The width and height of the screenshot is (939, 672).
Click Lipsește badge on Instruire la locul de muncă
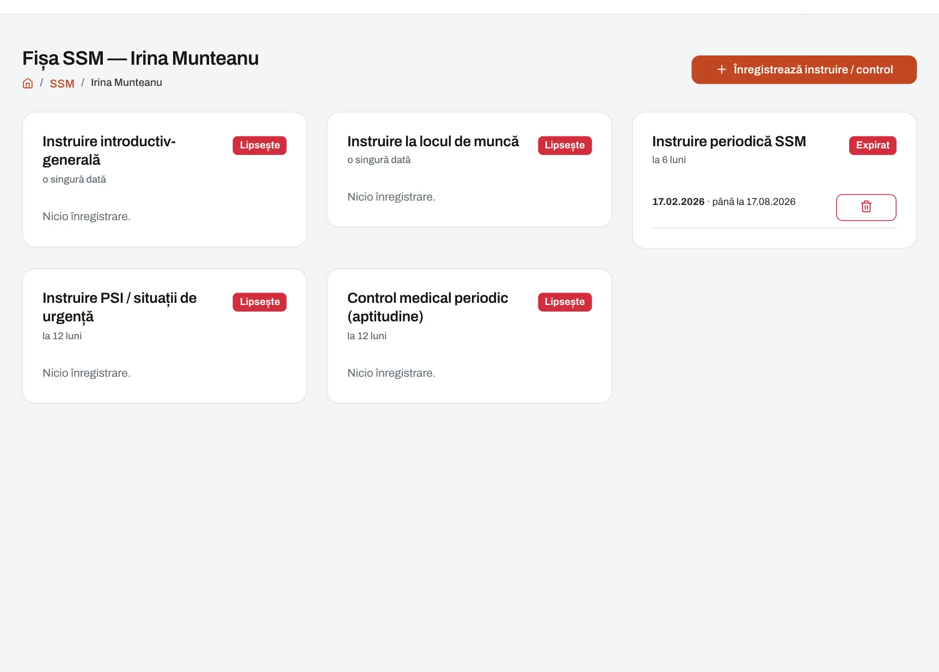564,145
